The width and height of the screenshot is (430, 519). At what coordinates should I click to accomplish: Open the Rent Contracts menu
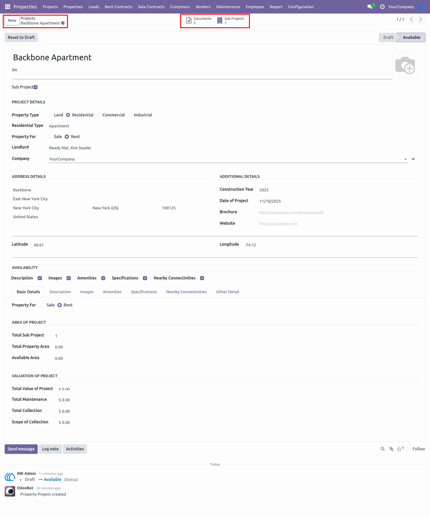[x=119, y=7]
